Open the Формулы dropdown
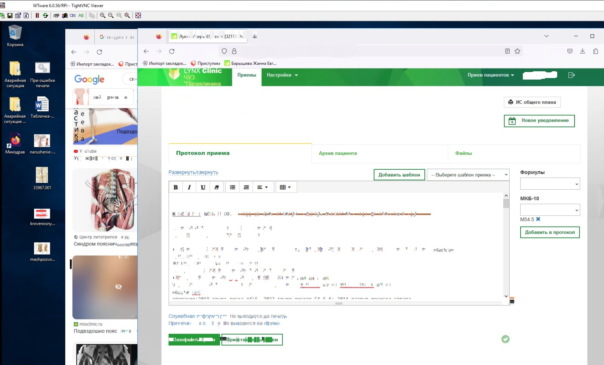Screen dimensions: 604x365 [x=550, y=184]
